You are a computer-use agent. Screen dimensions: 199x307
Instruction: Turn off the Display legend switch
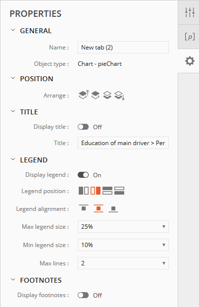coord(83,175)
